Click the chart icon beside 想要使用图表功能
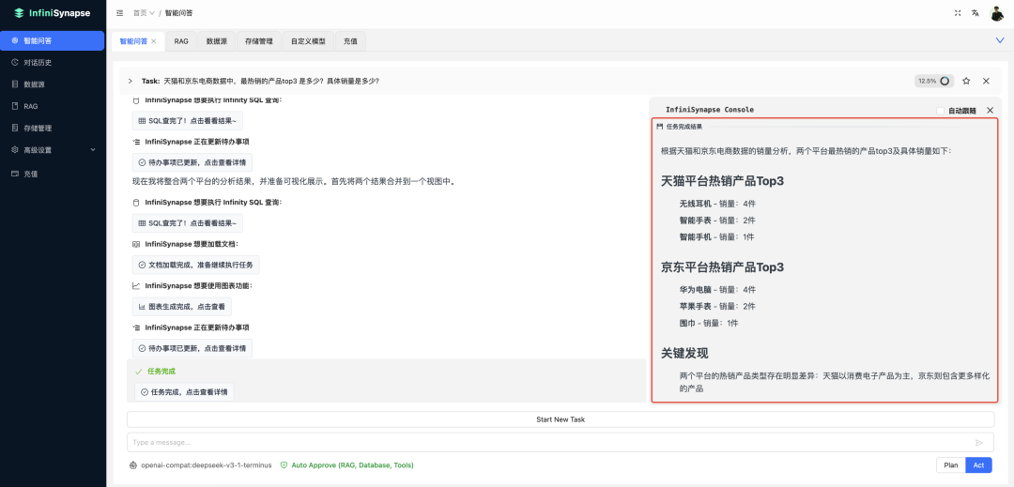The image size is (1014, 487). (x=136, y=285)
